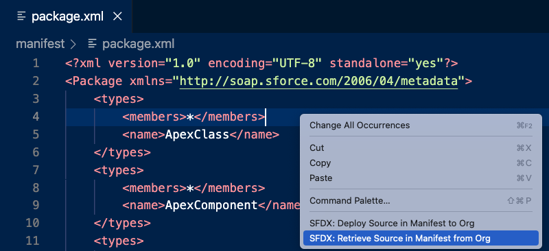Click the breadcrumb chevron after manifest

pos(73,44)
